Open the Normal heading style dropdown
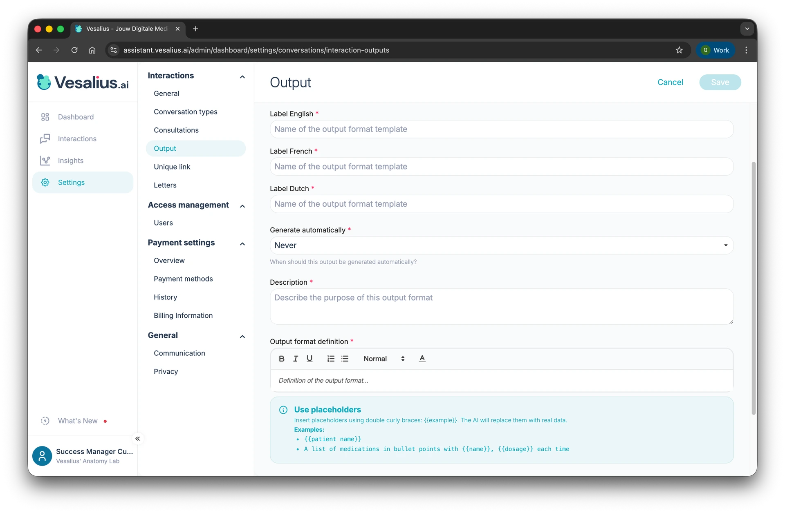Image resolution: width=785 pixels, height=513 pixels. (x=384, y=359)
